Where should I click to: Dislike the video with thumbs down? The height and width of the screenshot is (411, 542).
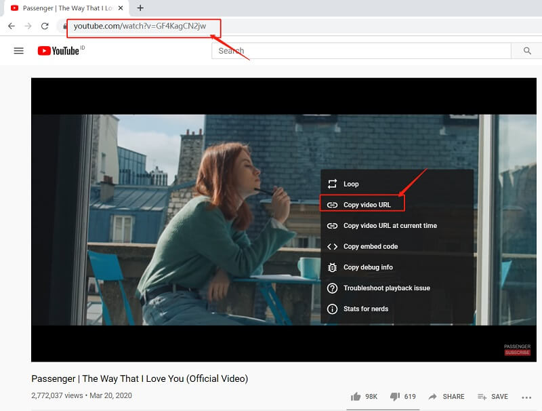402,397
